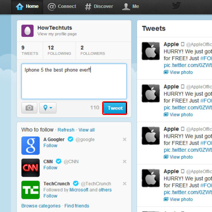Image resolution: width=212 pixels, height=212 pixels.
Task: Click the third Apple tweet avatar
Action: (151, 136)
